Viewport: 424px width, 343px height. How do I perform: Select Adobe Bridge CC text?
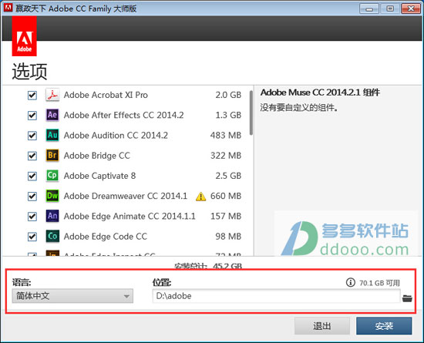[x=97, y=156]
